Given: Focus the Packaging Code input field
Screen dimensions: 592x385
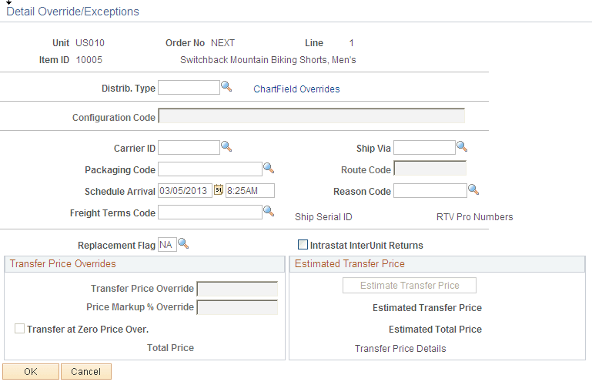Looking at the screenshot, I should (x=210, y=169).
